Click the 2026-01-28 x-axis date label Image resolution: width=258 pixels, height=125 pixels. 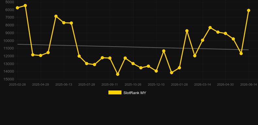[179, 85]
